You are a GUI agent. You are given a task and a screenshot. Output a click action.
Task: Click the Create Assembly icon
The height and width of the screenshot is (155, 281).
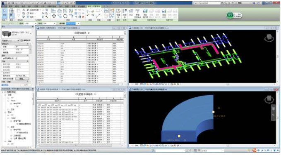(x=106, y=11)
